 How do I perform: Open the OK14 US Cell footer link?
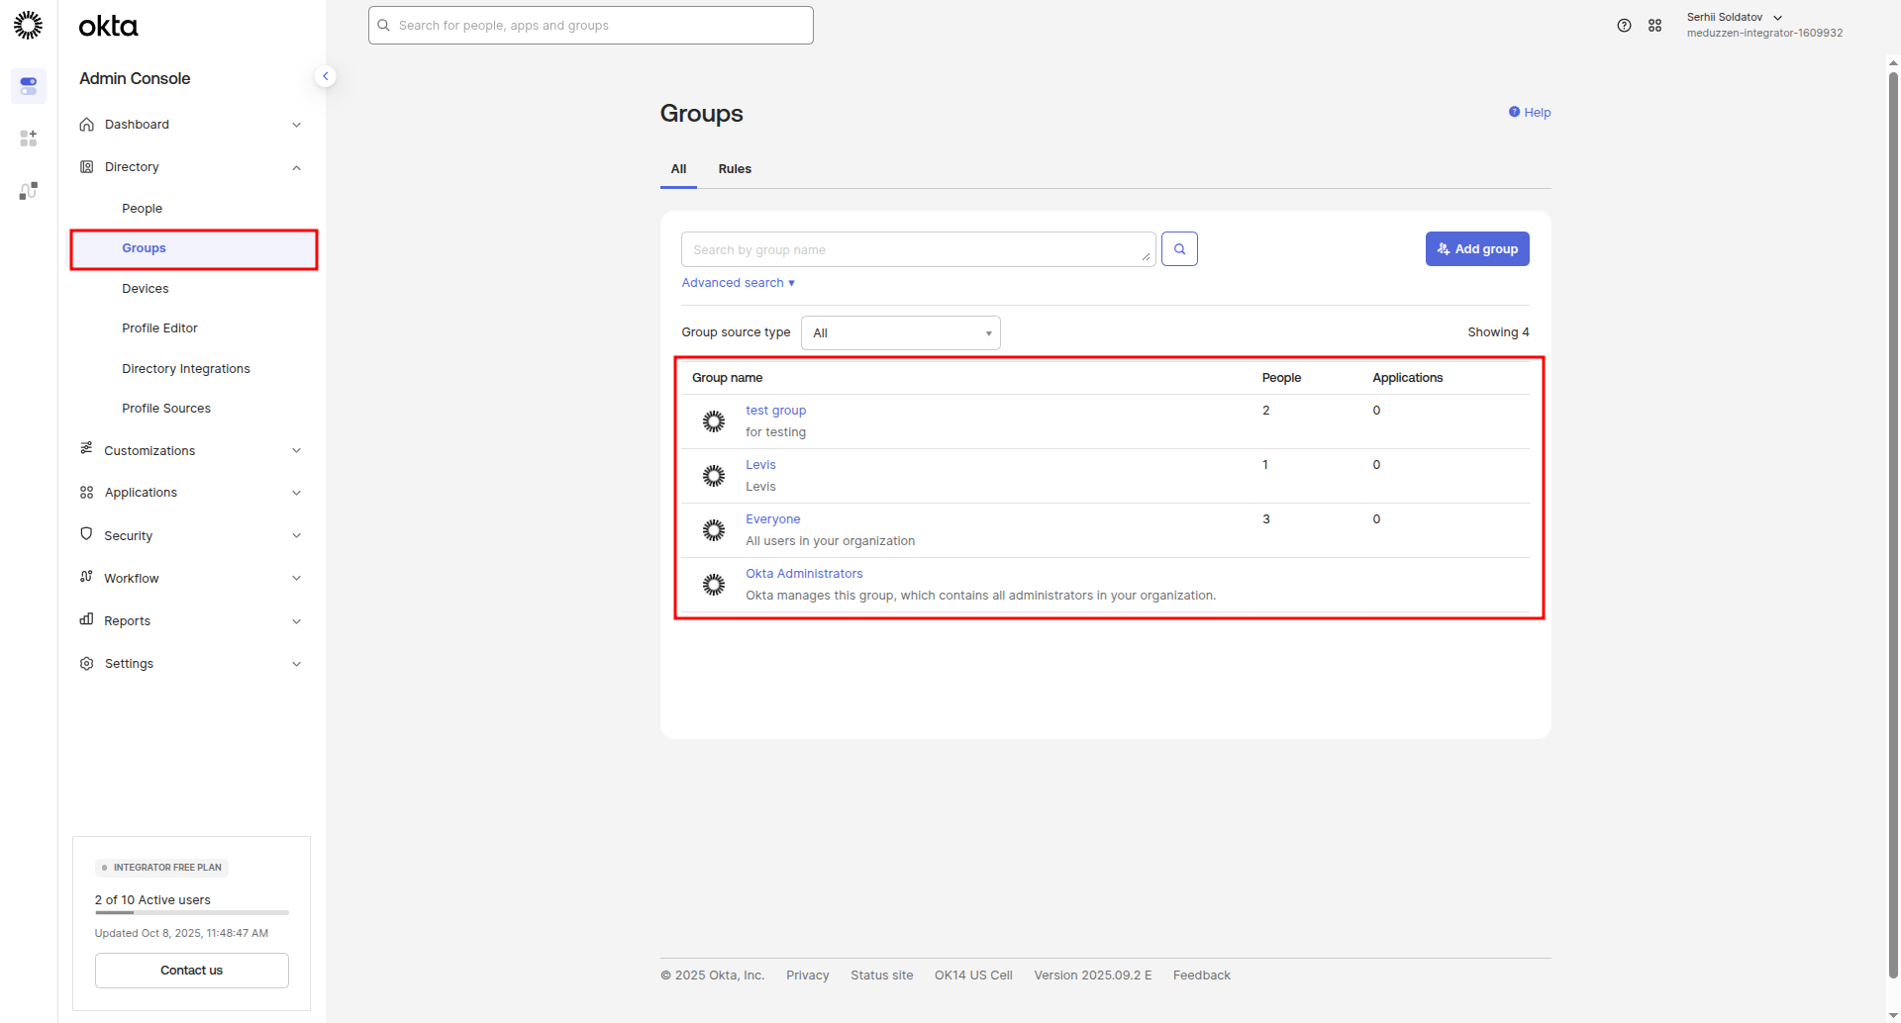click(x=973, y=976)
